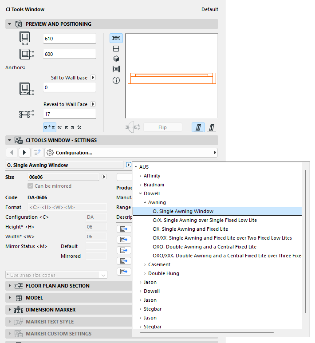The height and width of the screenshot is (343, 315).
Task: Click the Reveal to Wall Face input field
Action: pos(69,114)
